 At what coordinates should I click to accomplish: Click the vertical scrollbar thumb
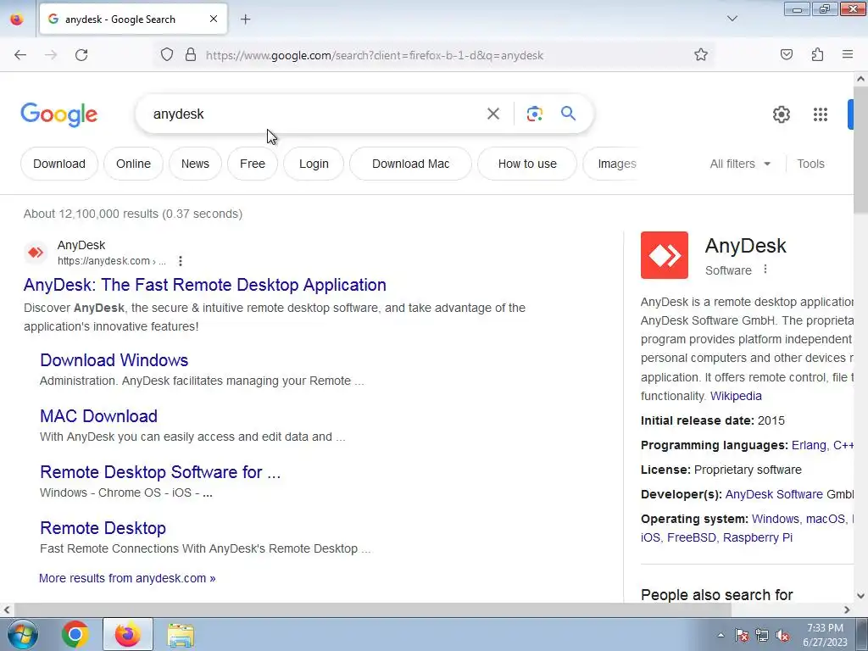click(x=861, y=149)
